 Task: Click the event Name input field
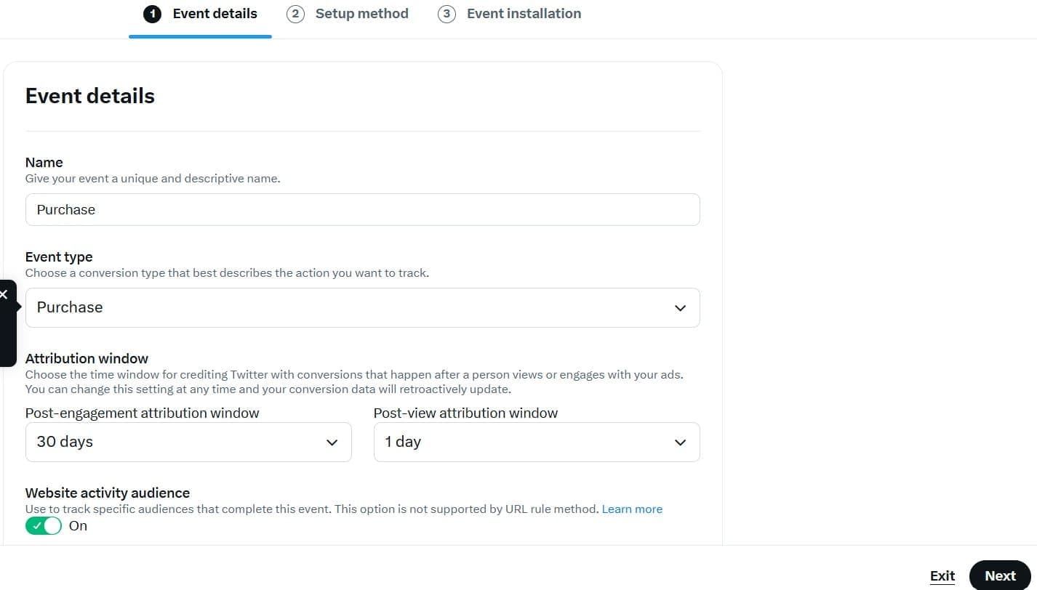coord(362,209)
